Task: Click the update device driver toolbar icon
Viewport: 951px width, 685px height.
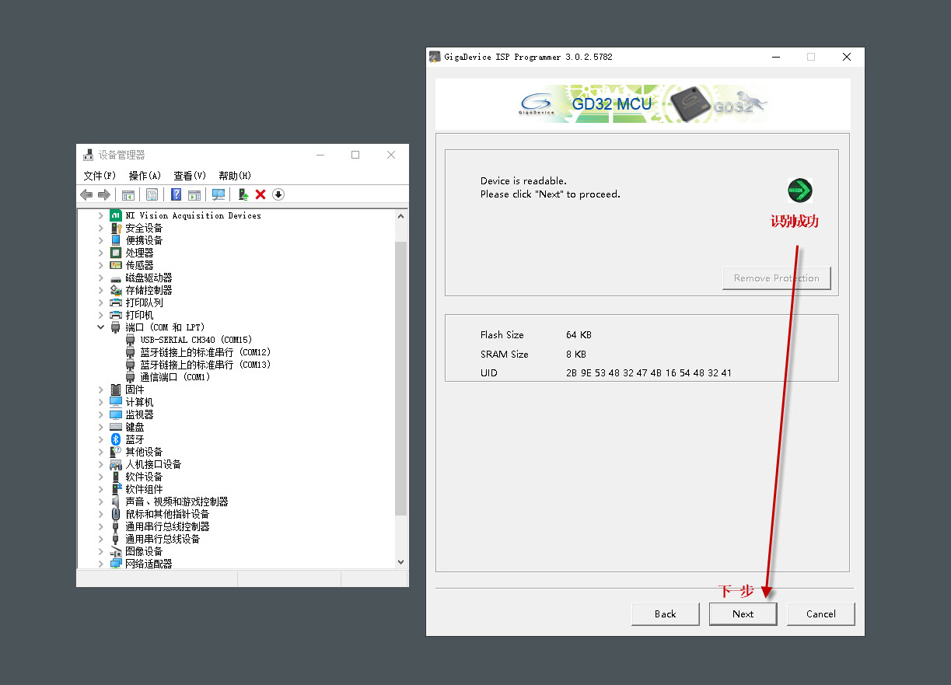Action: point(243,194)
